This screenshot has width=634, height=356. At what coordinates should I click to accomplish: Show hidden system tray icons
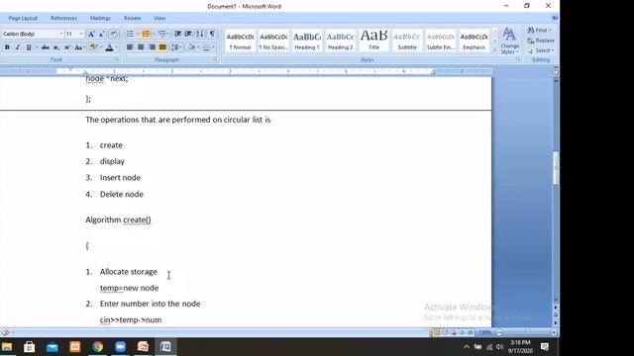point(467,347)
